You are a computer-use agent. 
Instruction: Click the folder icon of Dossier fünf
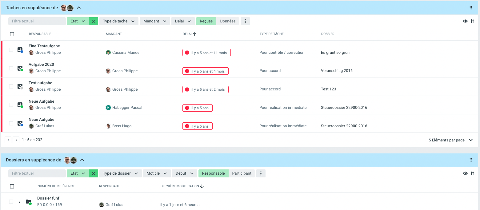click(29, 202)
